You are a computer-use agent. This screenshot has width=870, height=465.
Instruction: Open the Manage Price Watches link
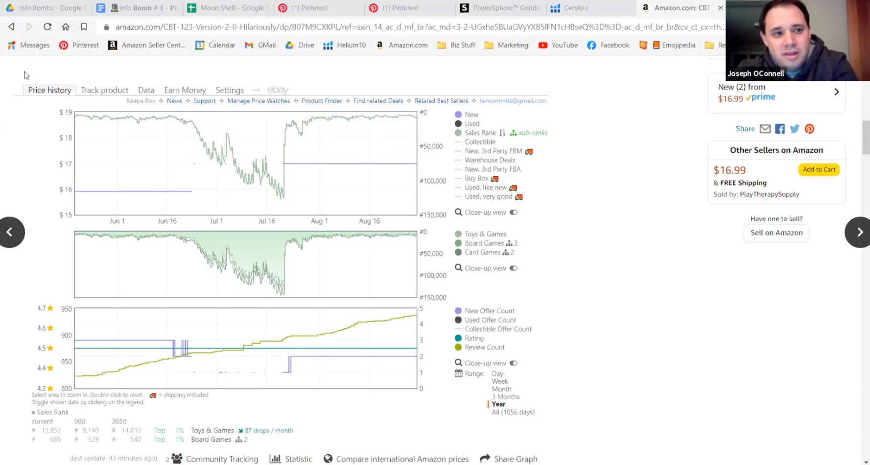point(259,101)
